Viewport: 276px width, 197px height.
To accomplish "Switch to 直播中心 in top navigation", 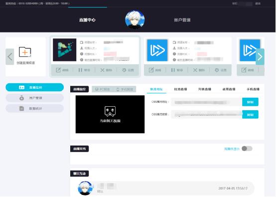I will (87, 20).
